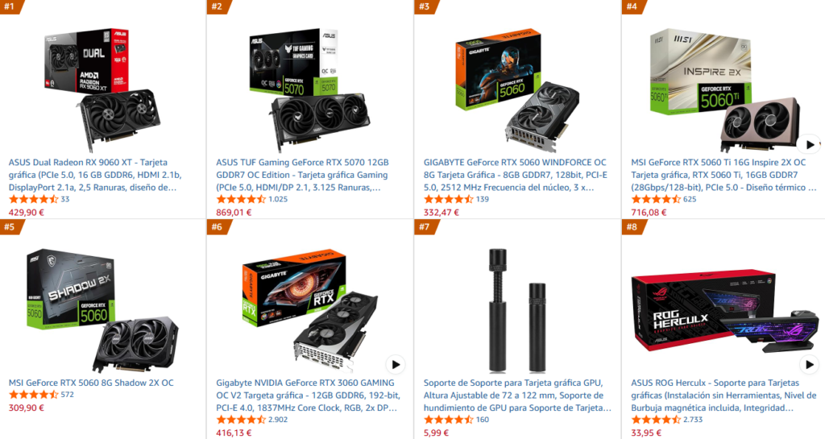Screen dimensions: 825x439
Task: Open GIGABYTE GeForce RTX 5060 WINDFORCE OC link
Action: pyautogui.click(x=515, y=175)
